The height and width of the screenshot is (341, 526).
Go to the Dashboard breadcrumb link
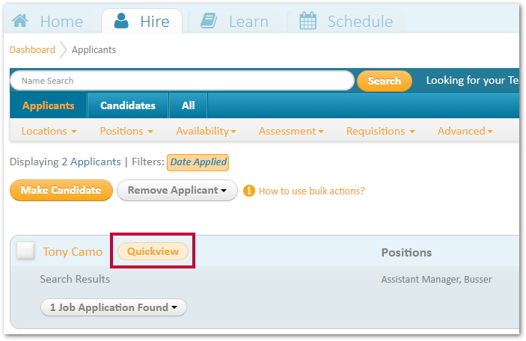point(32,49)
